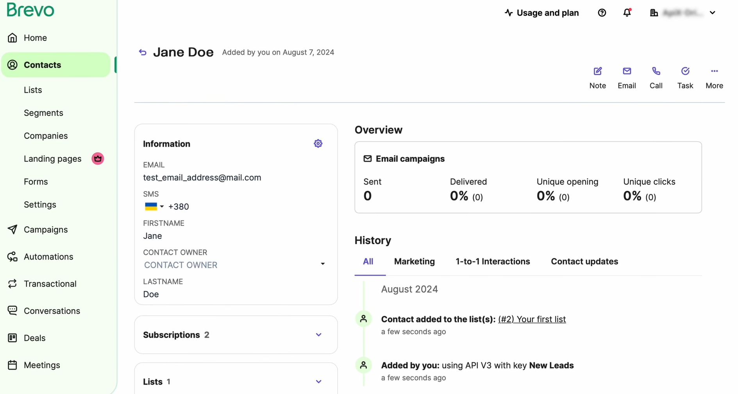Click the Campaigns paper plane icon

coord(13,229)
